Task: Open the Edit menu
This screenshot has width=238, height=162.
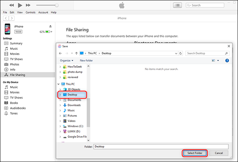Action: (12, 12)
